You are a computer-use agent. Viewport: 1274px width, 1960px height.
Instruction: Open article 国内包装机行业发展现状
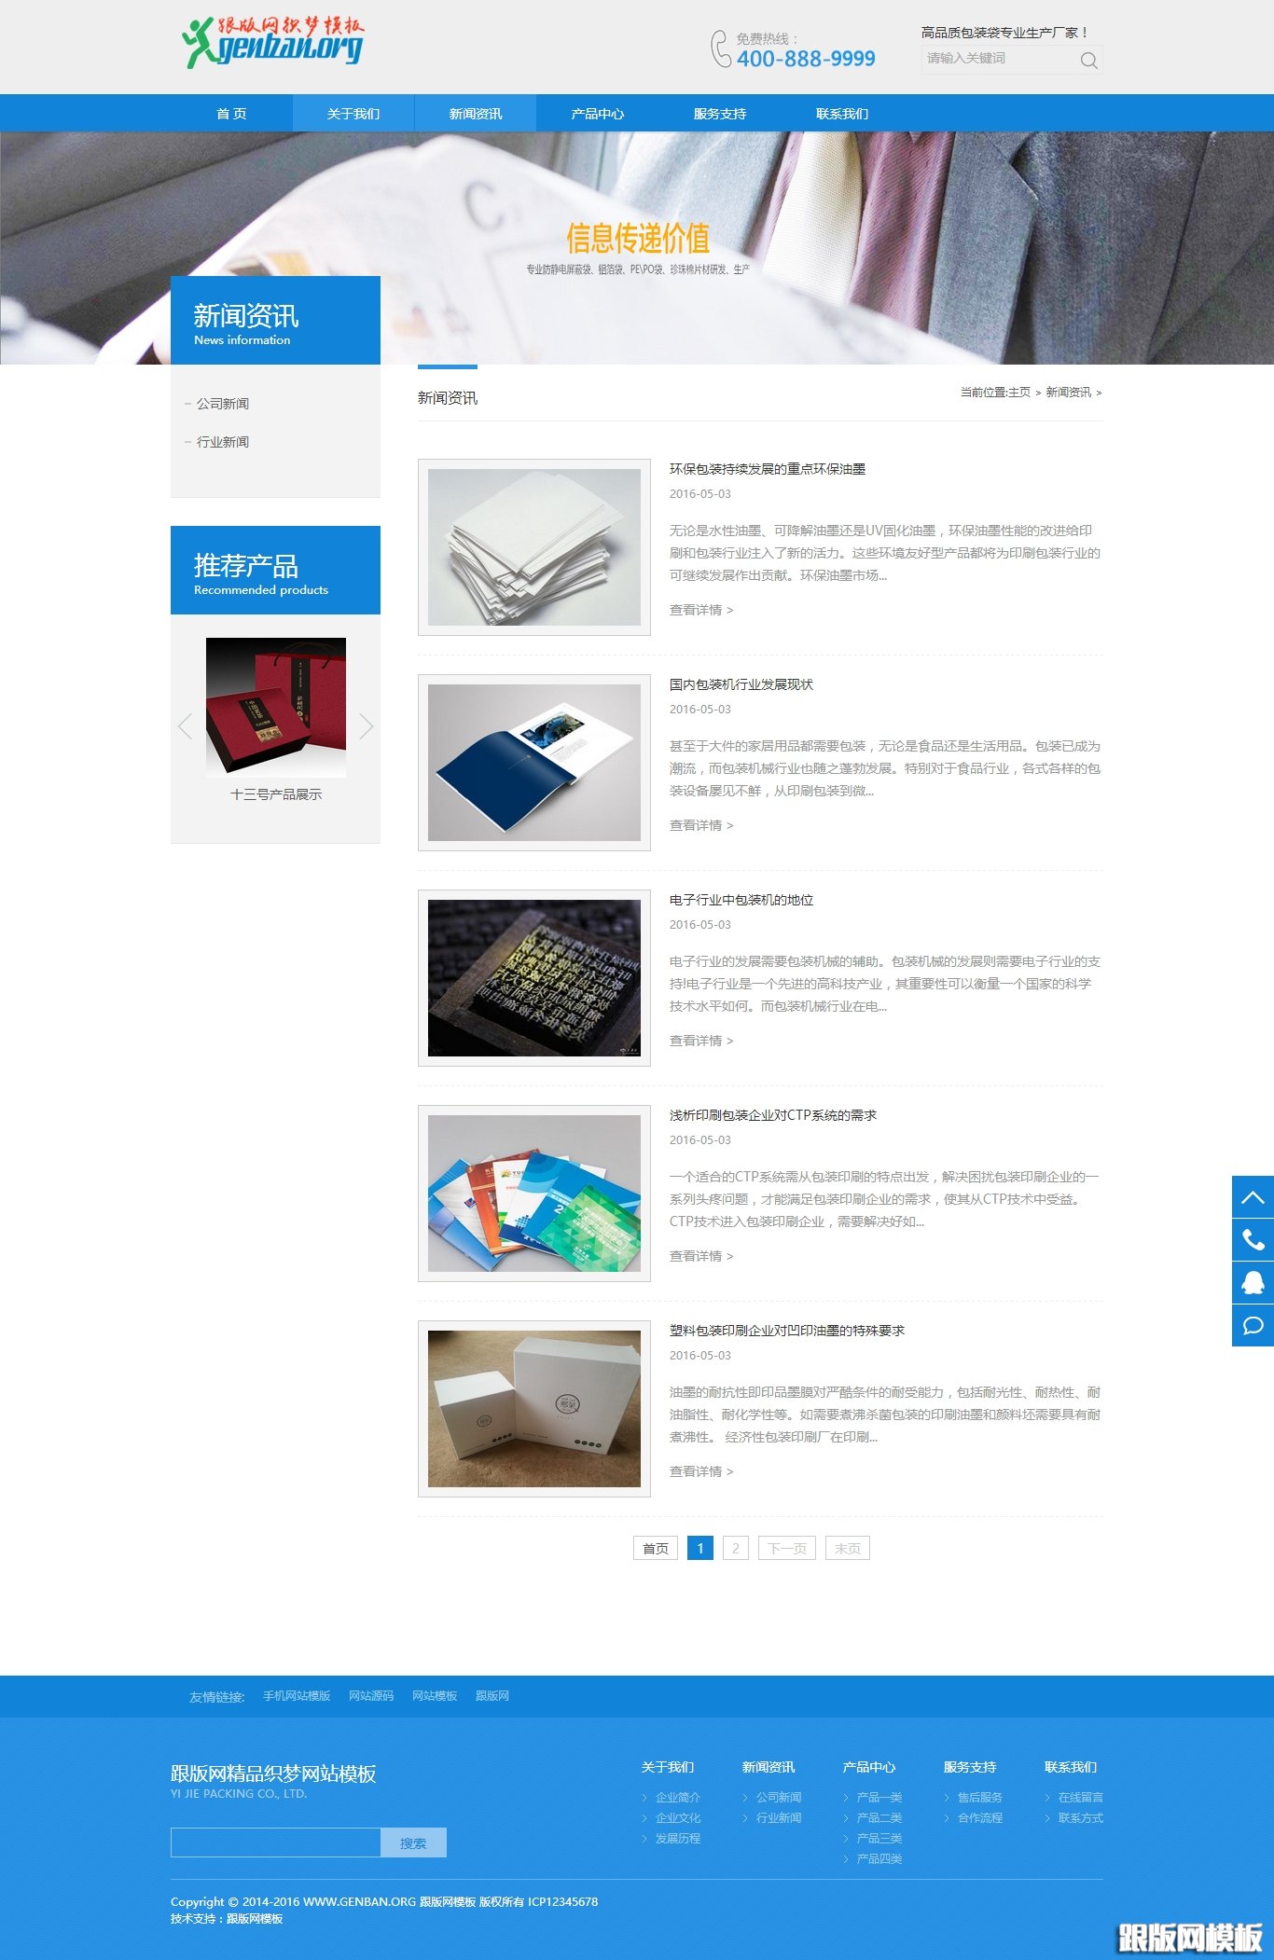(x=741, y=684)
